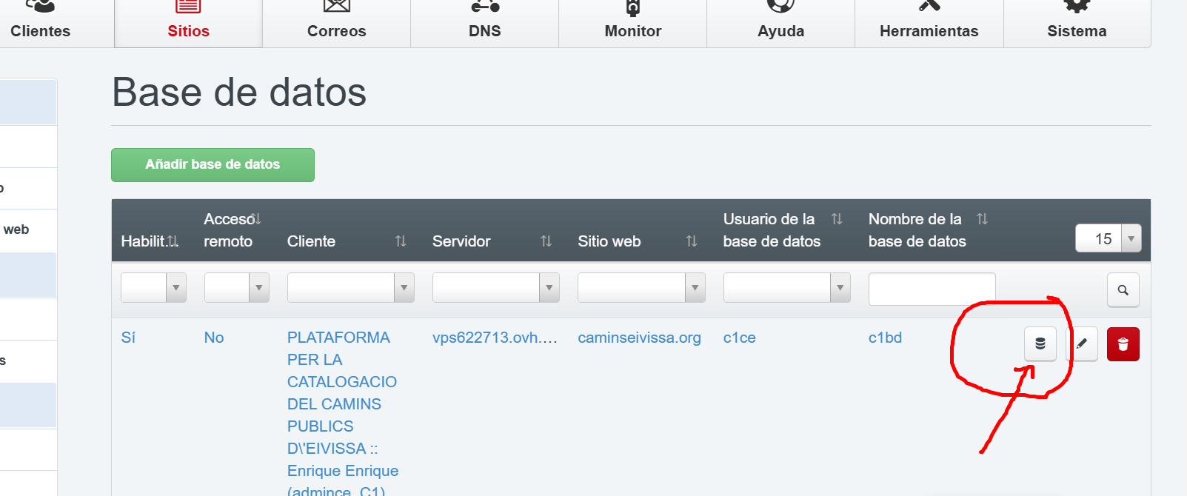Screen dimensions: 1187x496
Task: Sort by Nombre de la base de datos
Action: tap(982, 219)
